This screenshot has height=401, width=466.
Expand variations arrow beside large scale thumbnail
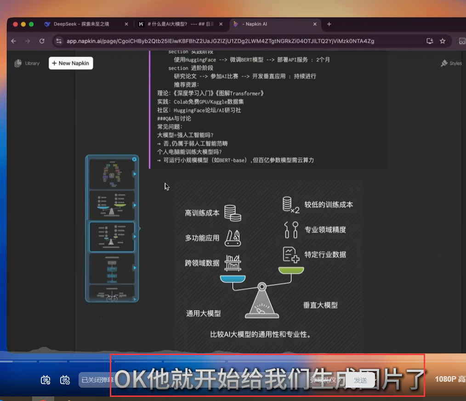[x=135, y=205]
